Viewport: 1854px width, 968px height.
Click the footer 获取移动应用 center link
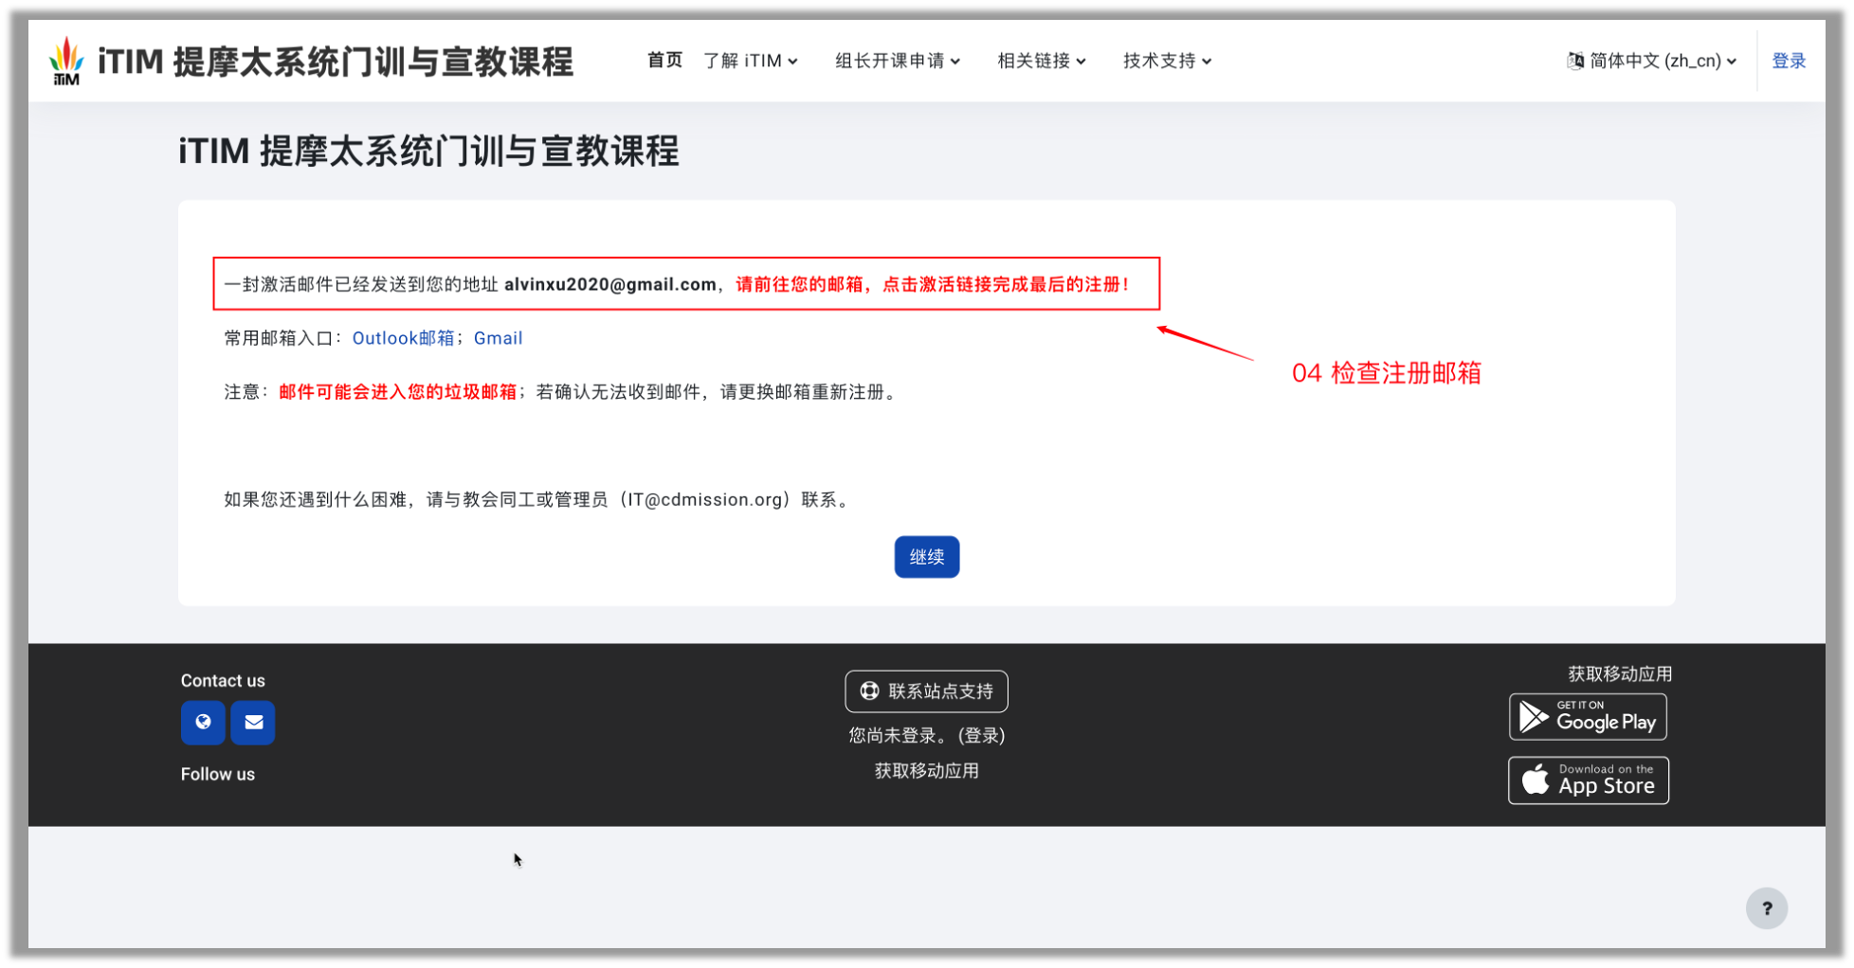926,771
